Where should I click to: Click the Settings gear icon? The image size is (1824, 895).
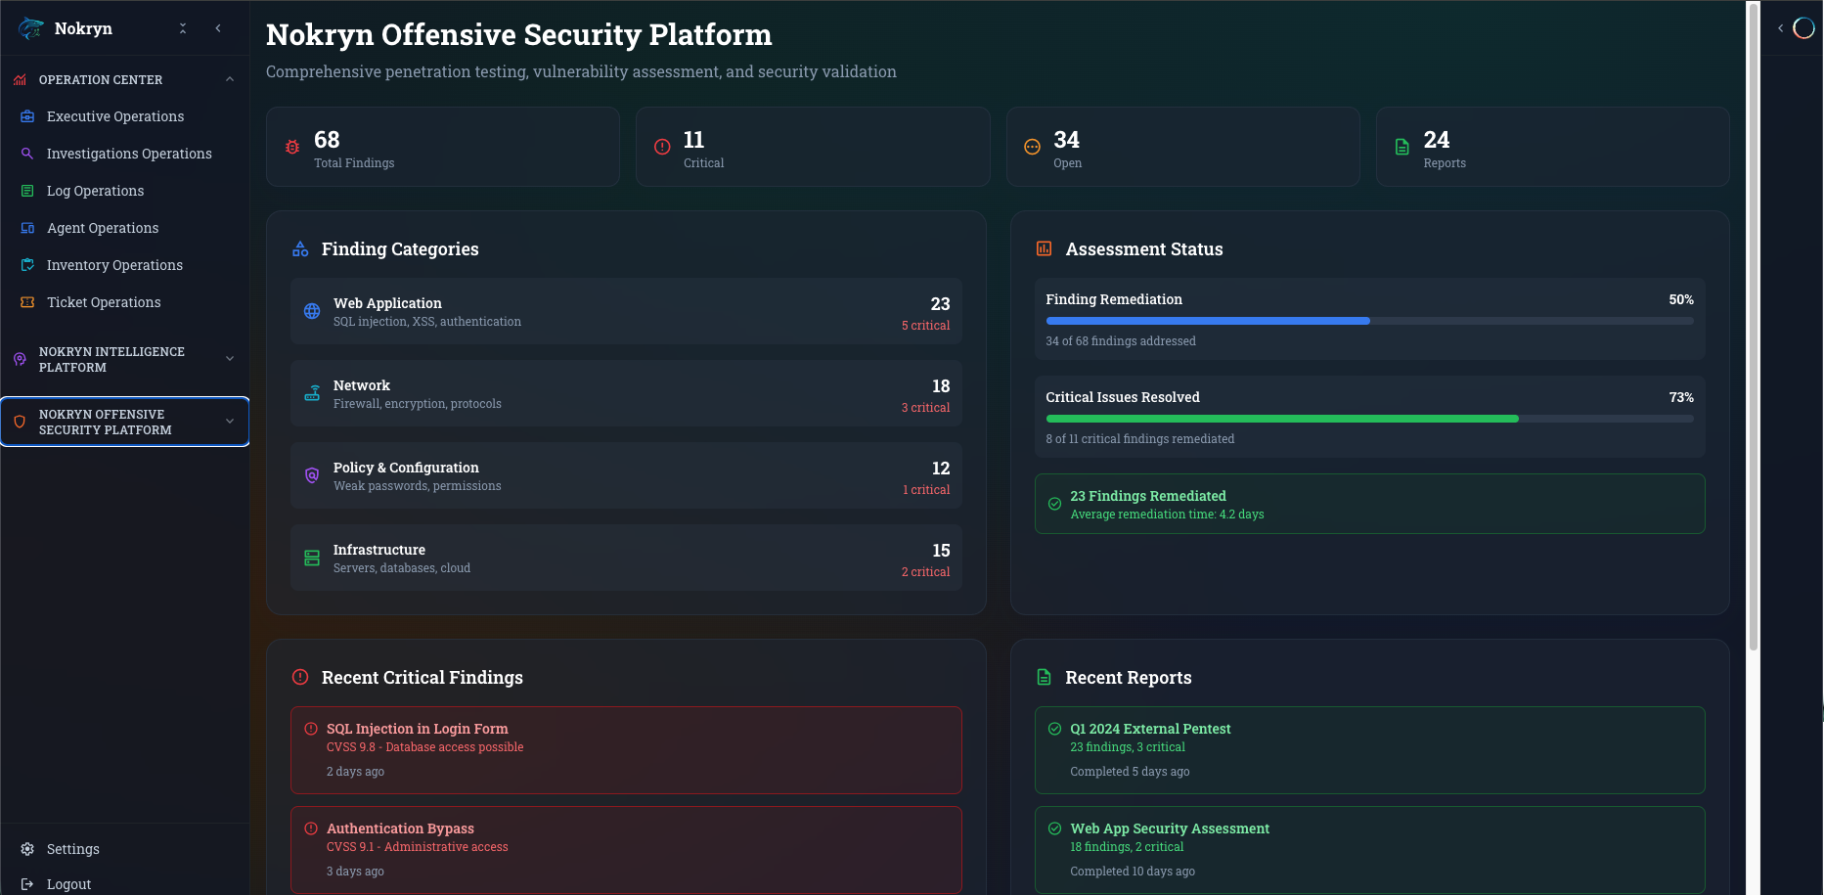tap(27, 849)
